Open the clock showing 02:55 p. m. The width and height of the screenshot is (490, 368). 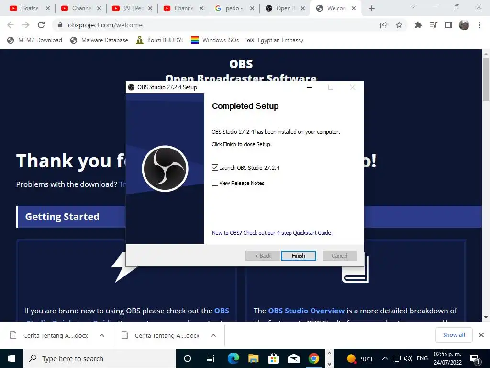click(x=447, y=358)
